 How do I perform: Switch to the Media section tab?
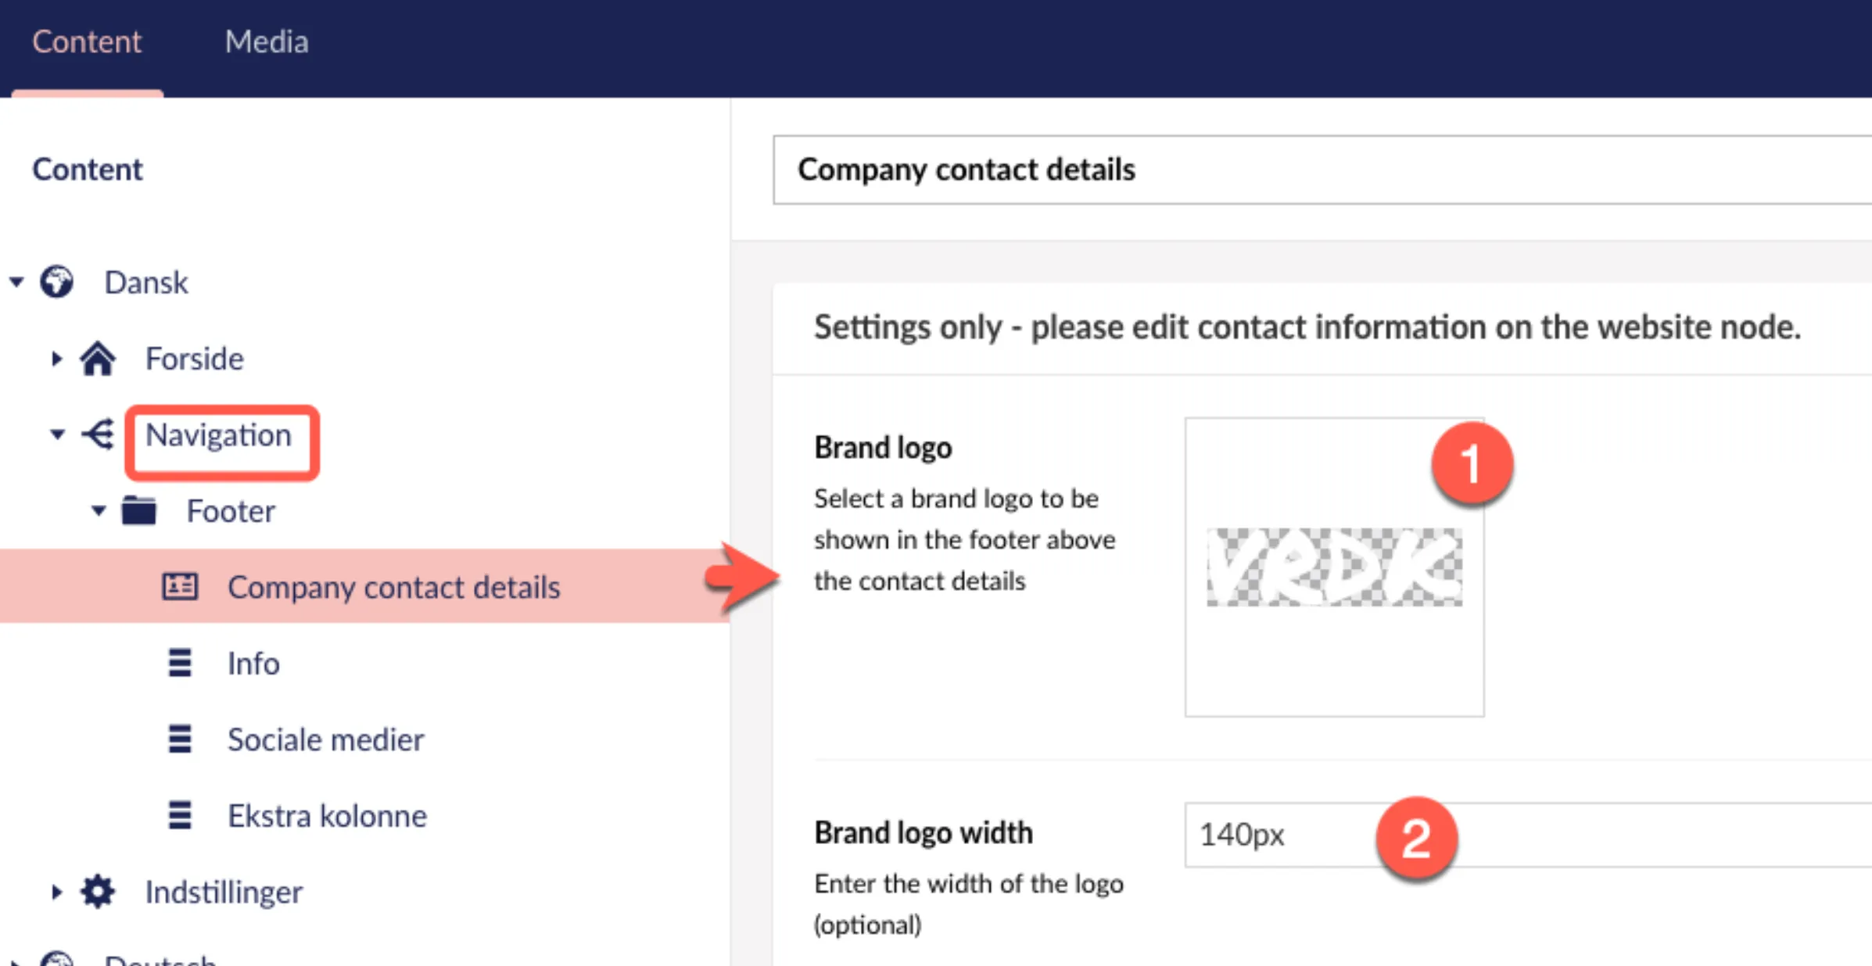click(267, 41)
